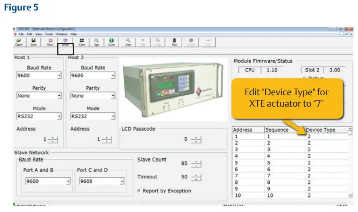Expand the Host 1 Baud Rate dropdown
Viewport: 358px width, 212px height.
click(59, 75)
